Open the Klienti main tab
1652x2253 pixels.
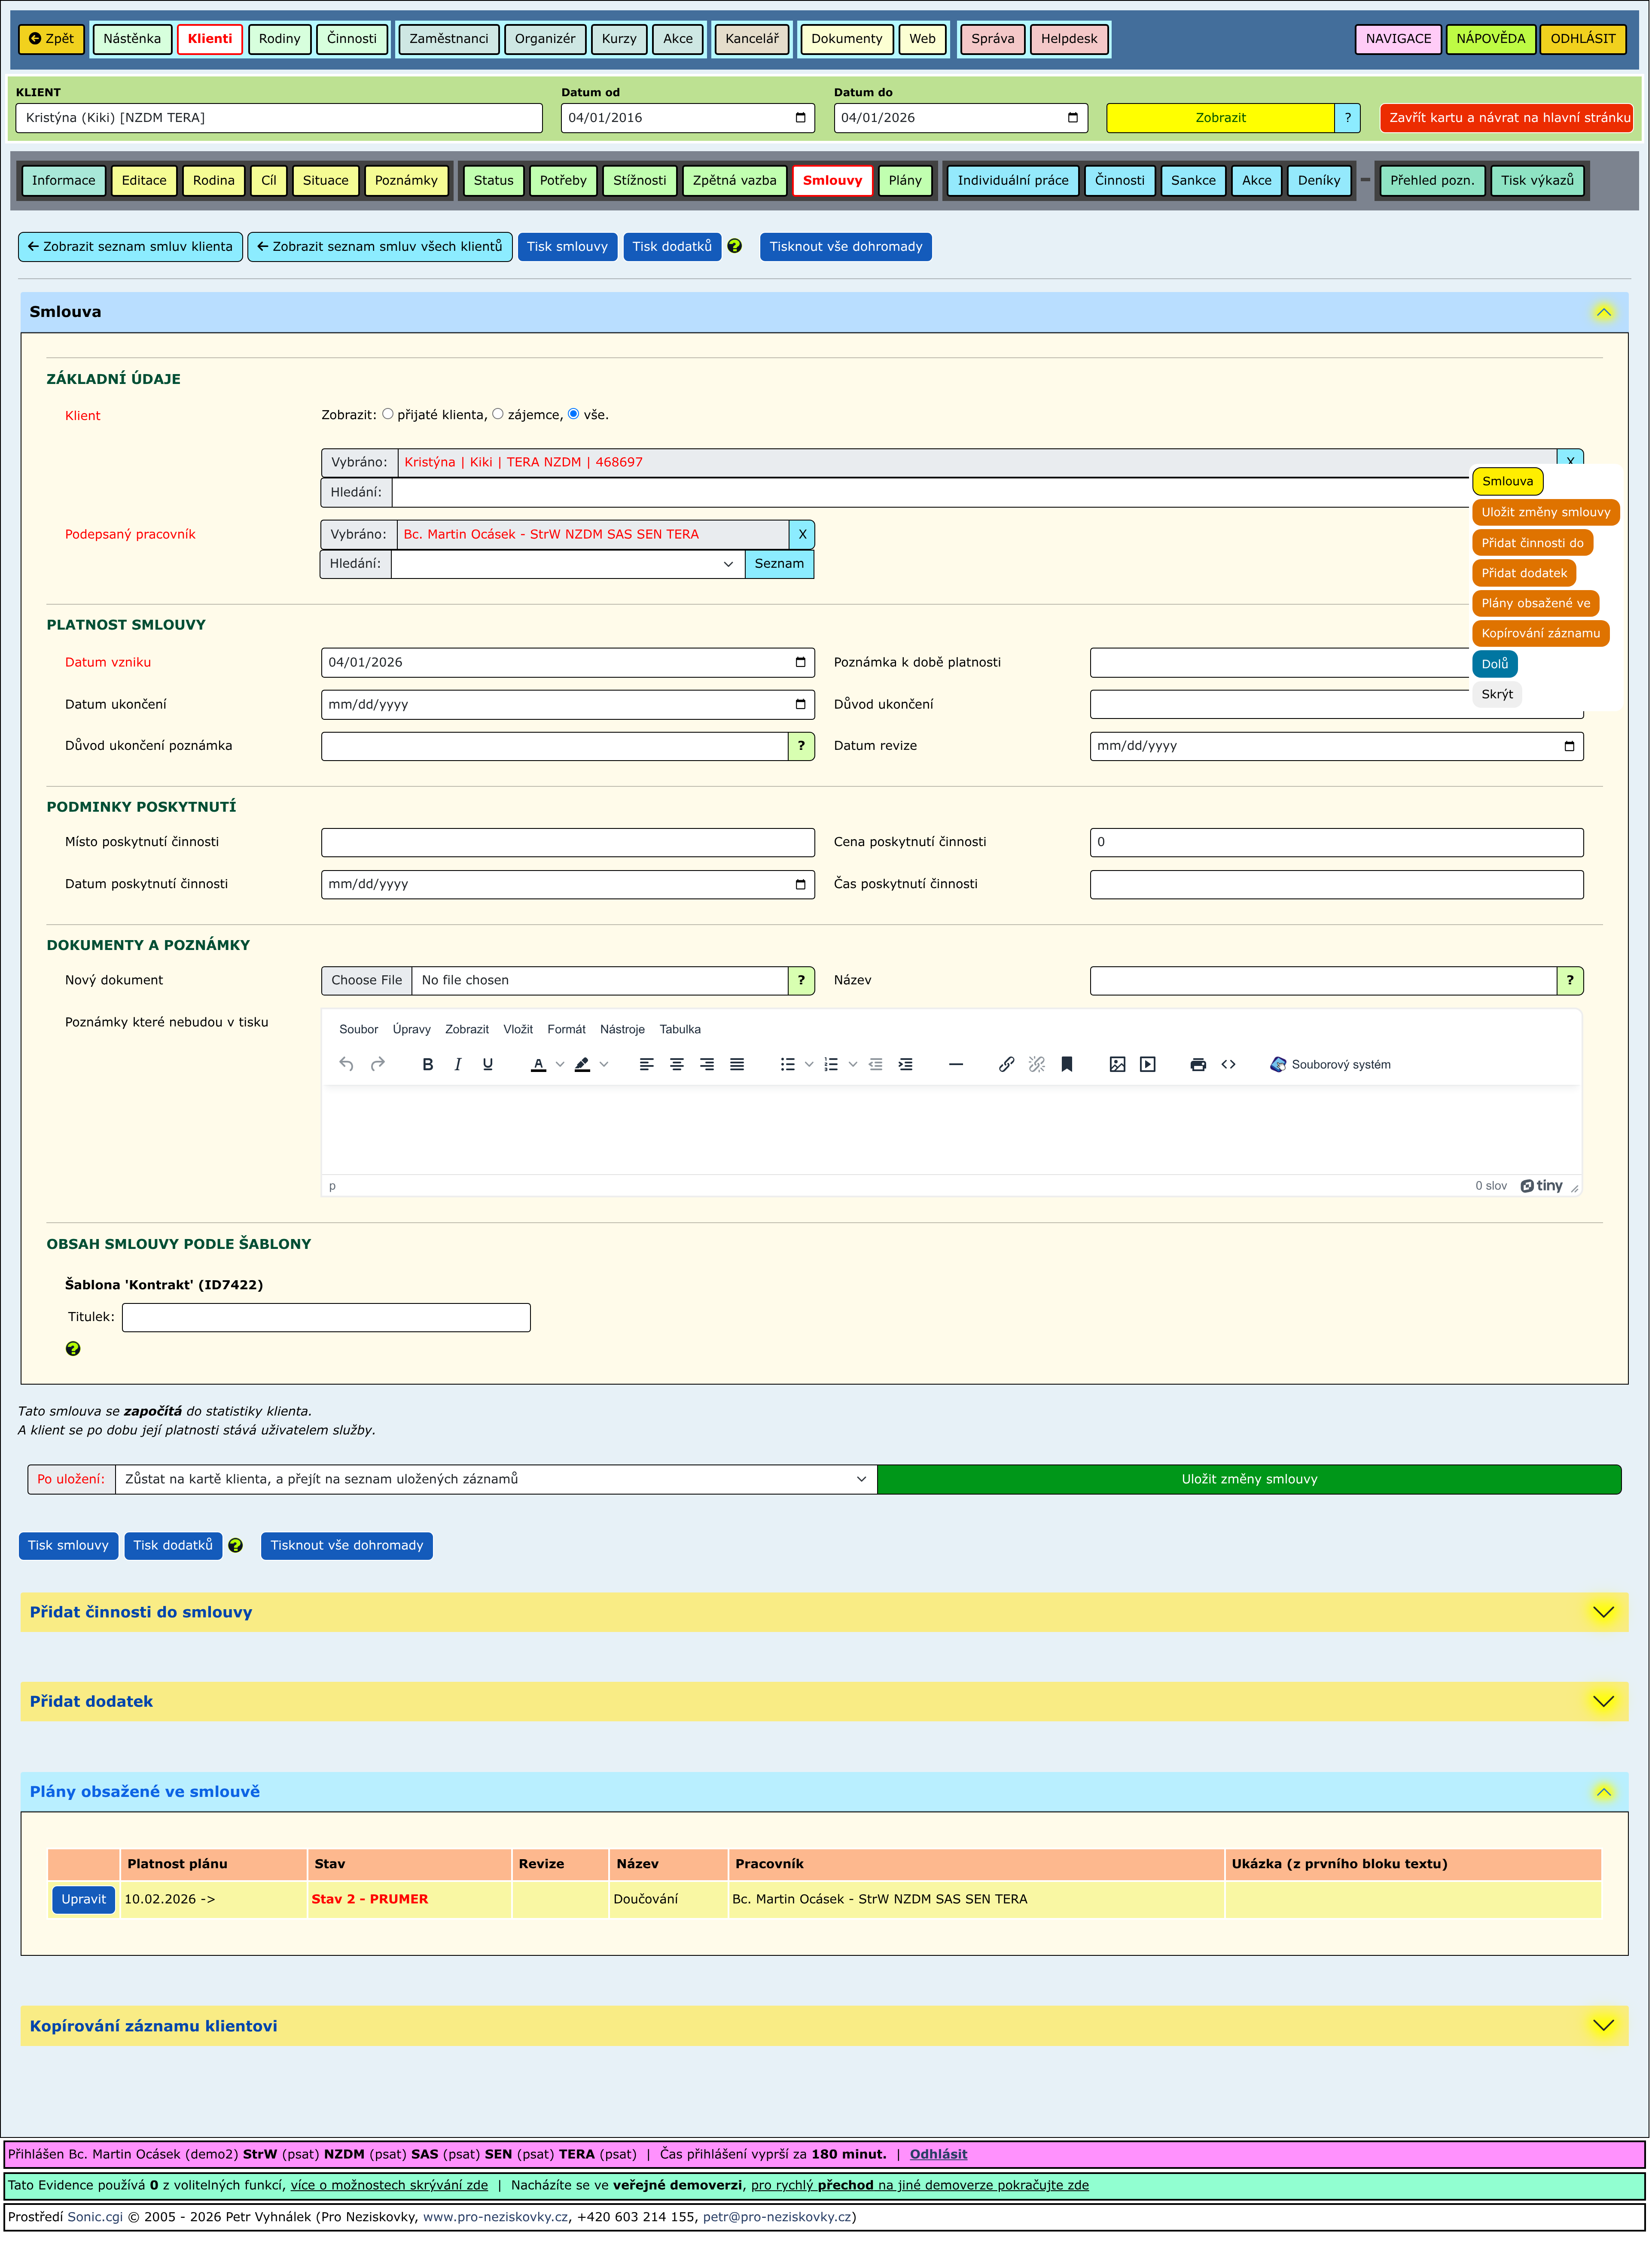(x=210, y=39)
